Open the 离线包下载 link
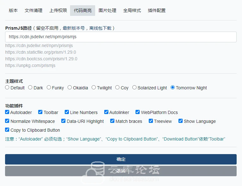This screenshot has height=186, width=242. [100, 28]
